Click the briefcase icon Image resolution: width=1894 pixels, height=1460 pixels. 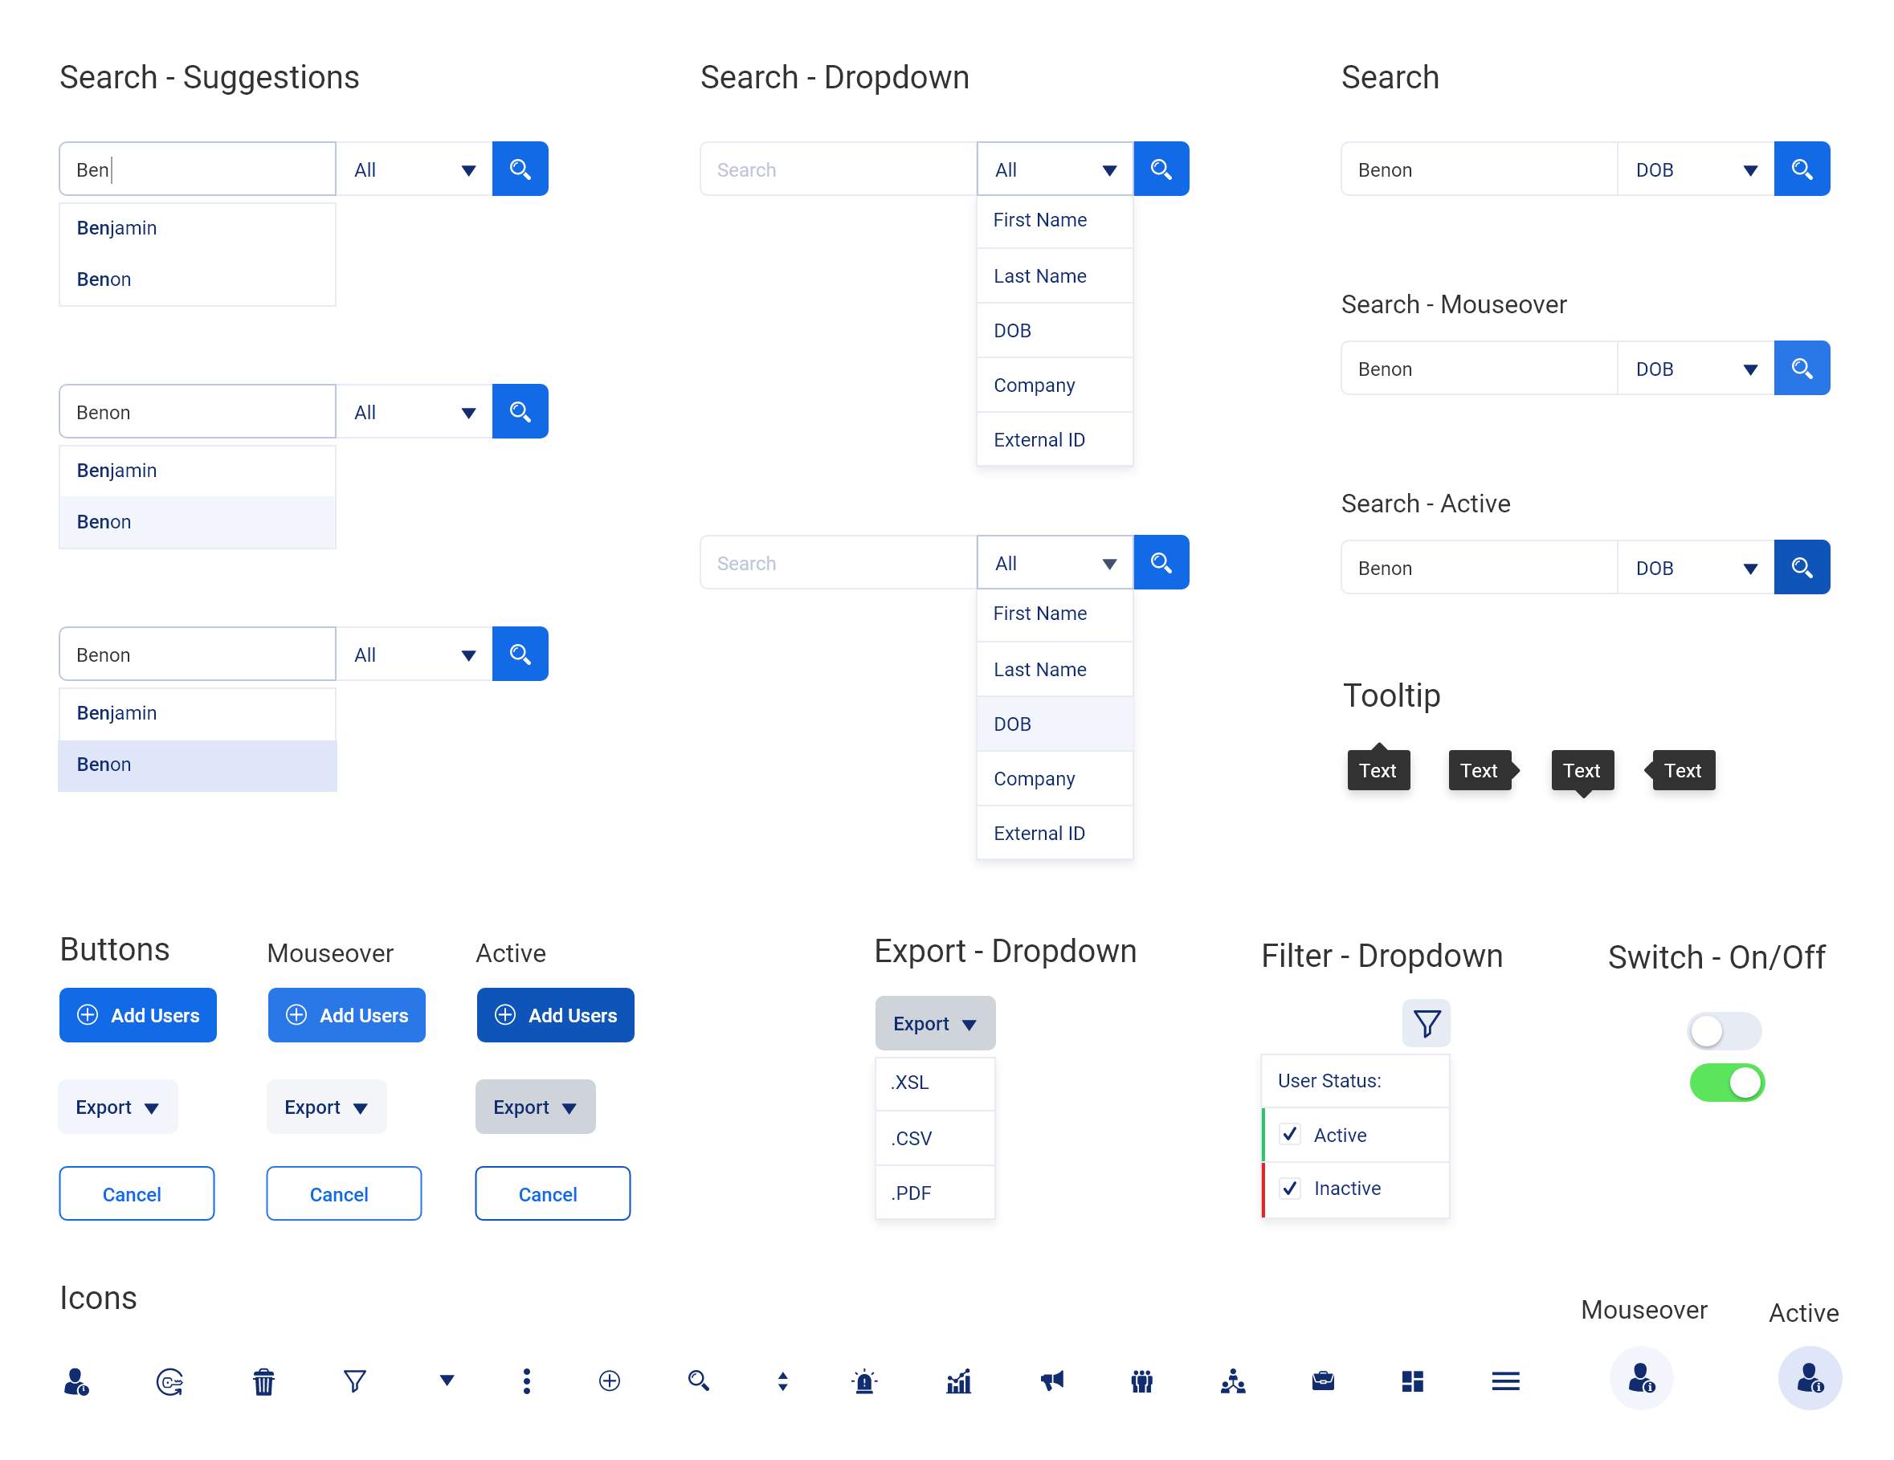point(1322,1380)
